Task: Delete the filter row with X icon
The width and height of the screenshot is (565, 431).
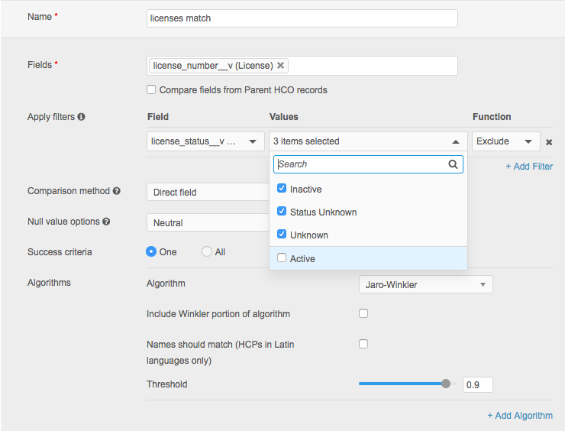Action: tap(549, 142)
